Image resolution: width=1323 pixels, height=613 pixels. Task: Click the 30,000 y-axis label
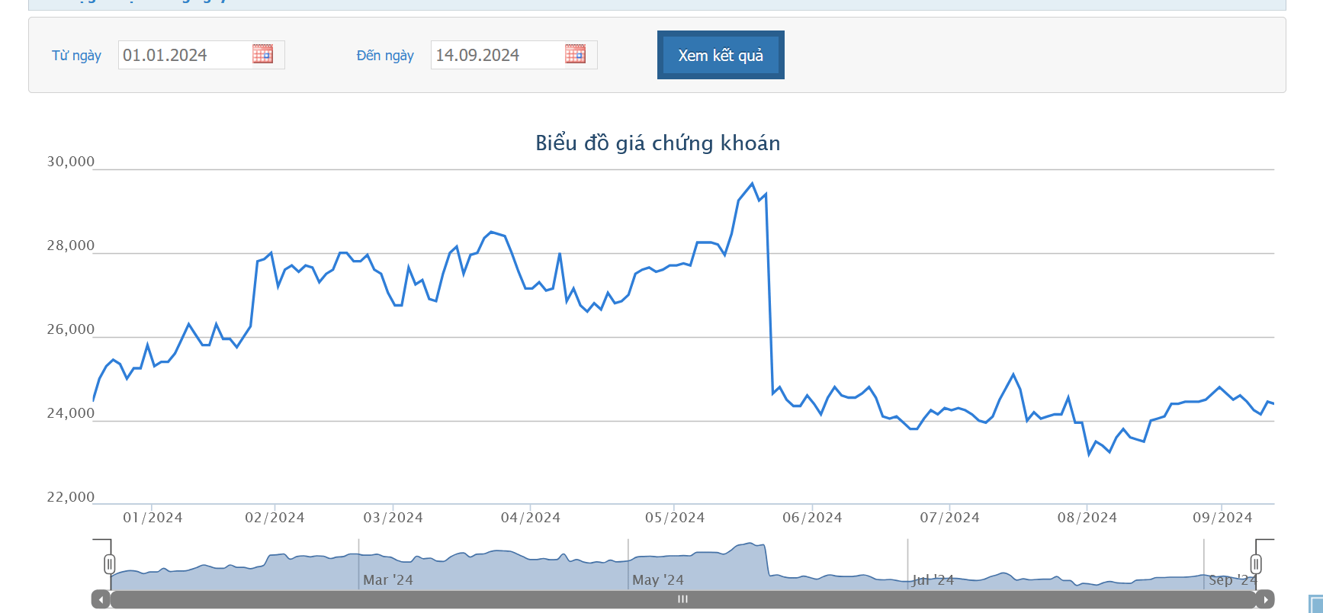[x=71, y=162]
